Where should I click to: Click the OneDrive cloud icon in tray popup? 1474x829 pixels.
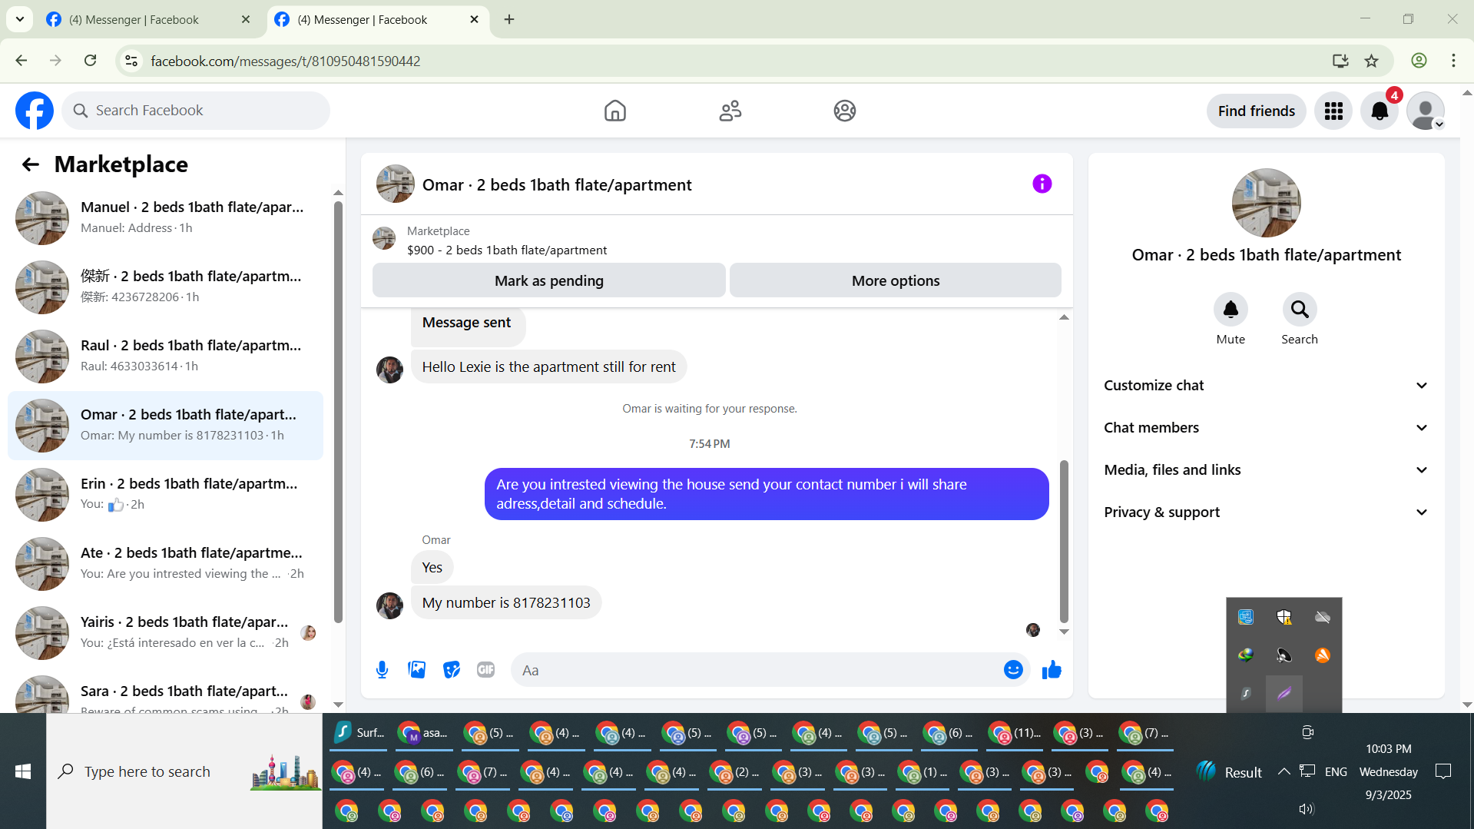[x=1322, y=617]
